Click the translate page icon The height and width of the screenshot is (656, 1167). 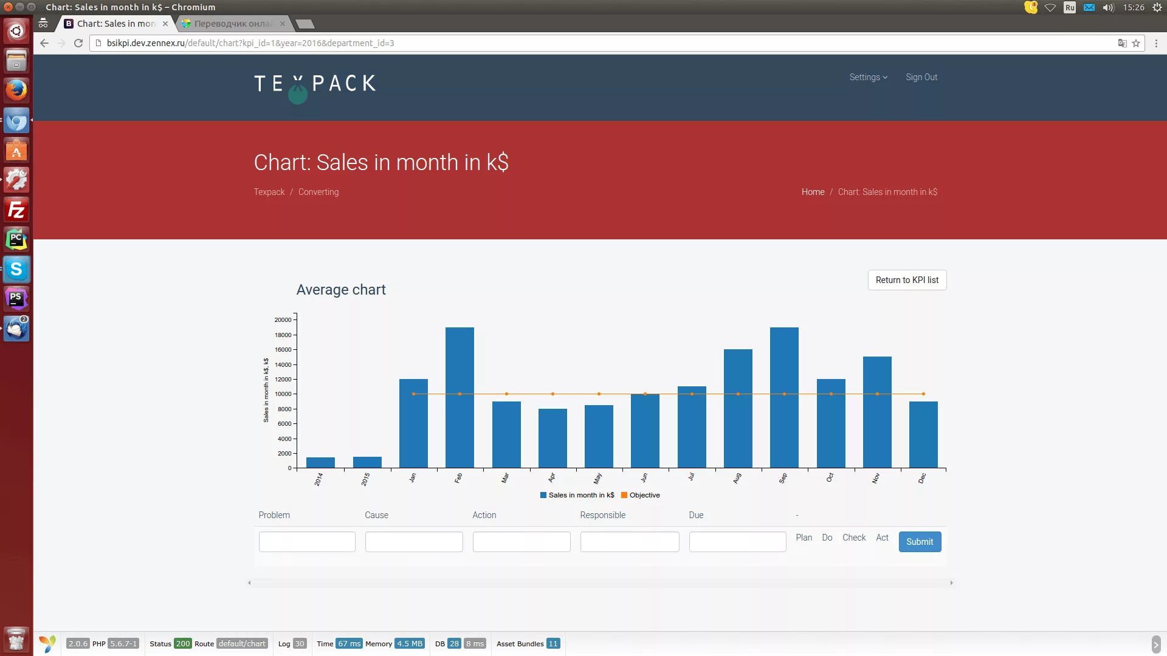[x=1122, y=43]
